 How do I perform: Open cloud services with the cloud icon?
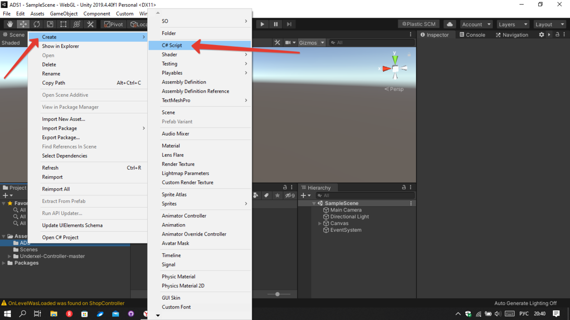tap(449, 24)
